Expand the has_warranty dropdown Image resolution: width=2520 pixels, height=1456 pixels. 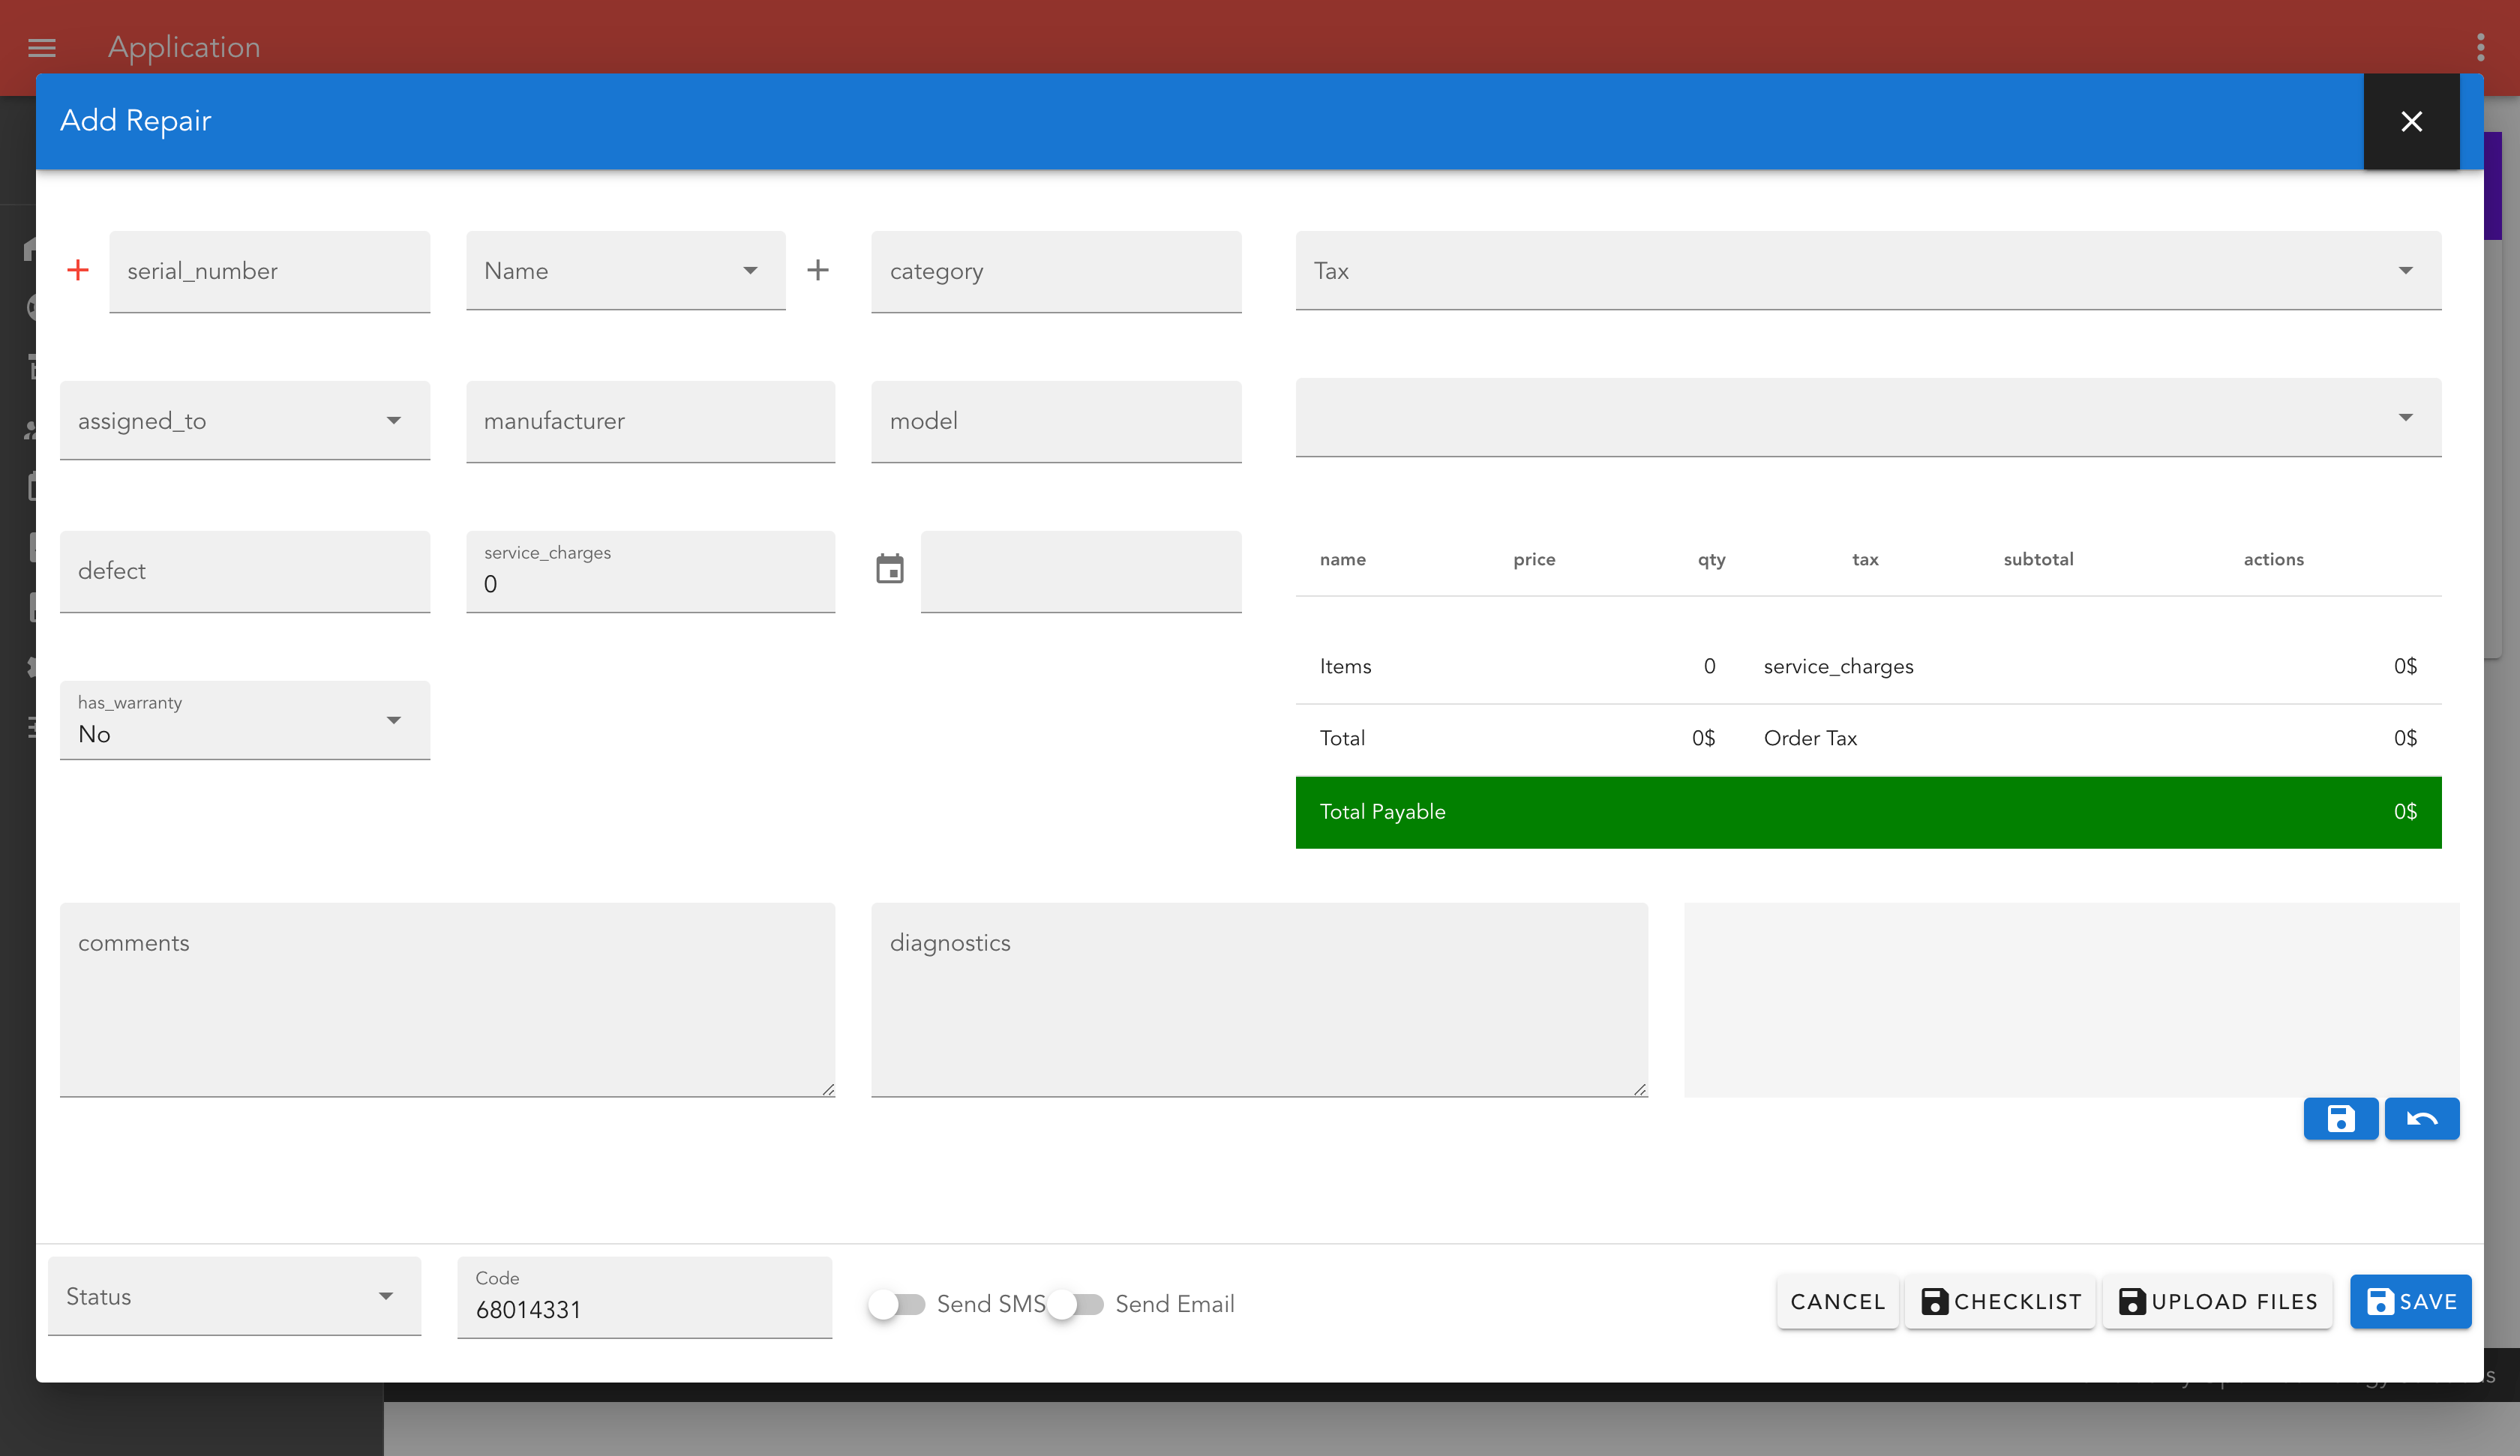[x=395, y=719]
